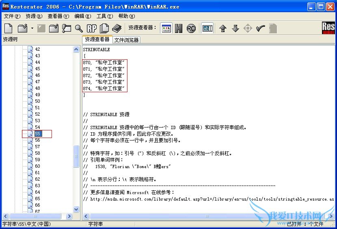
Task: Click the STRINGTABLE keyword in first line
Action: tap(97, 50)
